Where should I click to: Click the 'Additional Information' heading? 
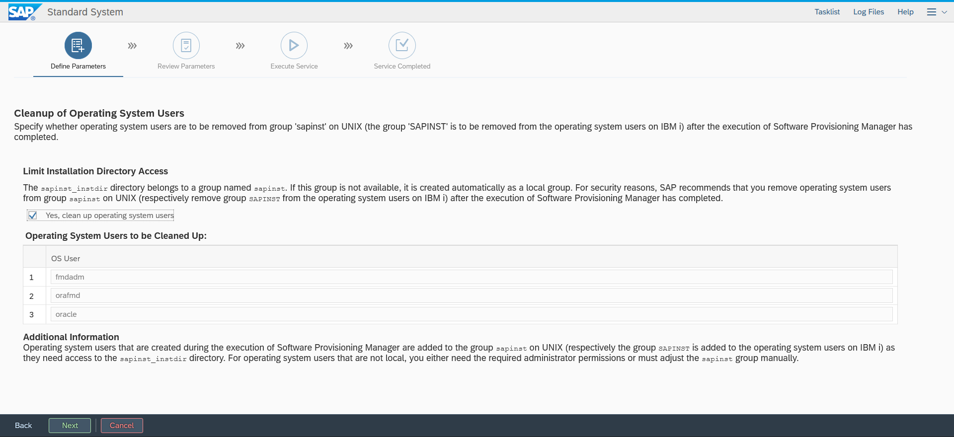[71, 337]
